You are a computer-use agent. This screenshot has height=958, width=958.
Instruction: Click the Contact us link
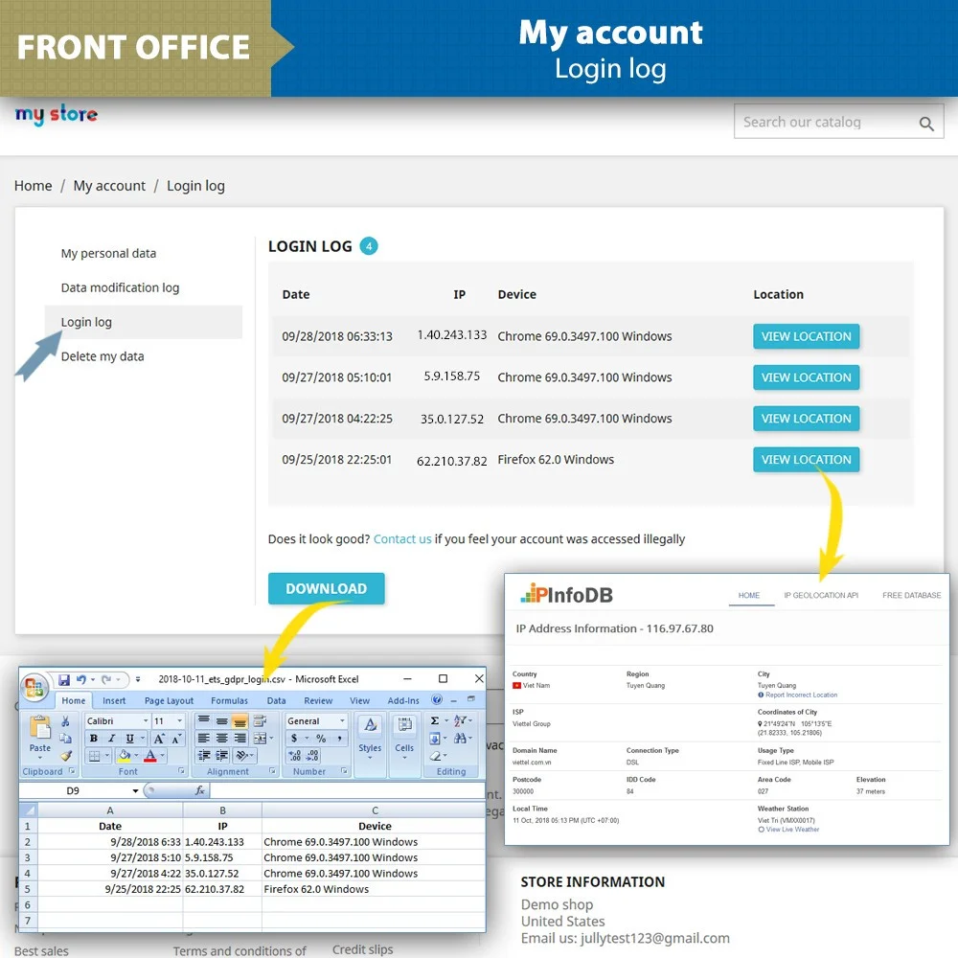(x=402, y=539)
